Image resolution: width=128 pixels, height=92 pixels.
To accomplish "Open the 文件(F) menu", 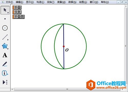I will point(9,2).
